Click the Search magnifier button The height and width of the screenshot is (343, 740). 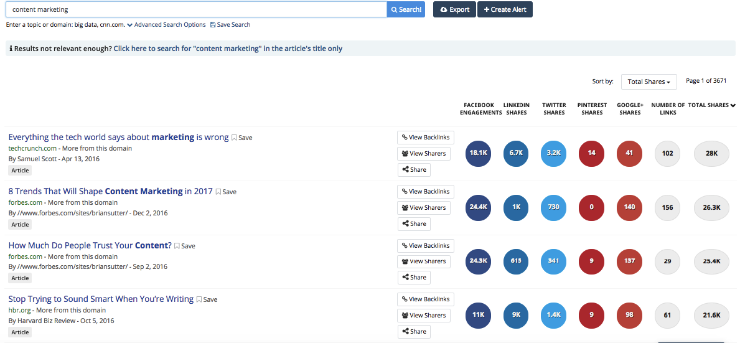(x=406, y=9)
